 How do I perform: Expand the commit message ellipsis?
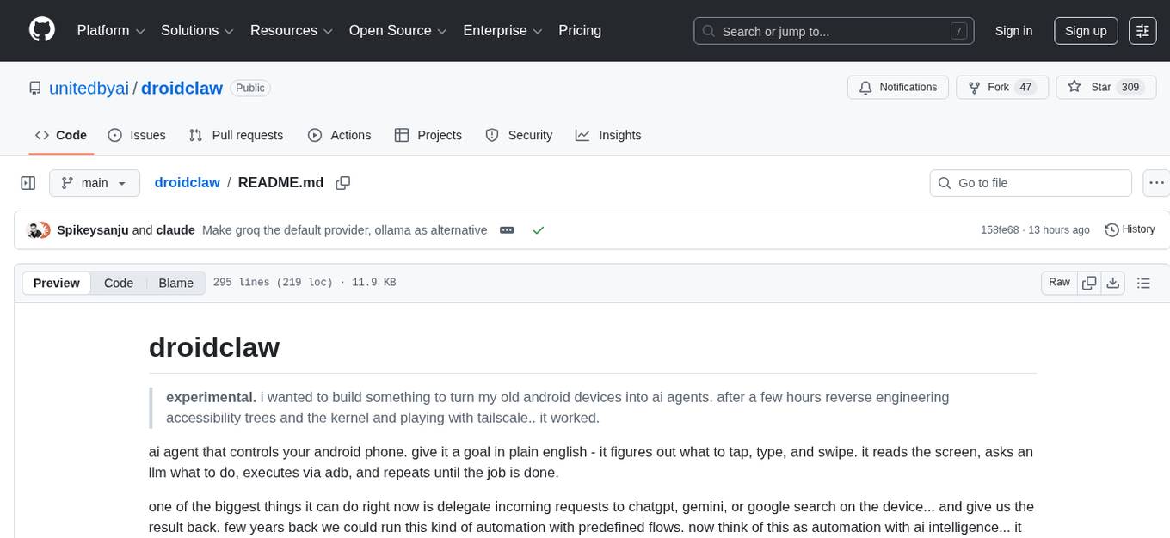tap(507, 230)
